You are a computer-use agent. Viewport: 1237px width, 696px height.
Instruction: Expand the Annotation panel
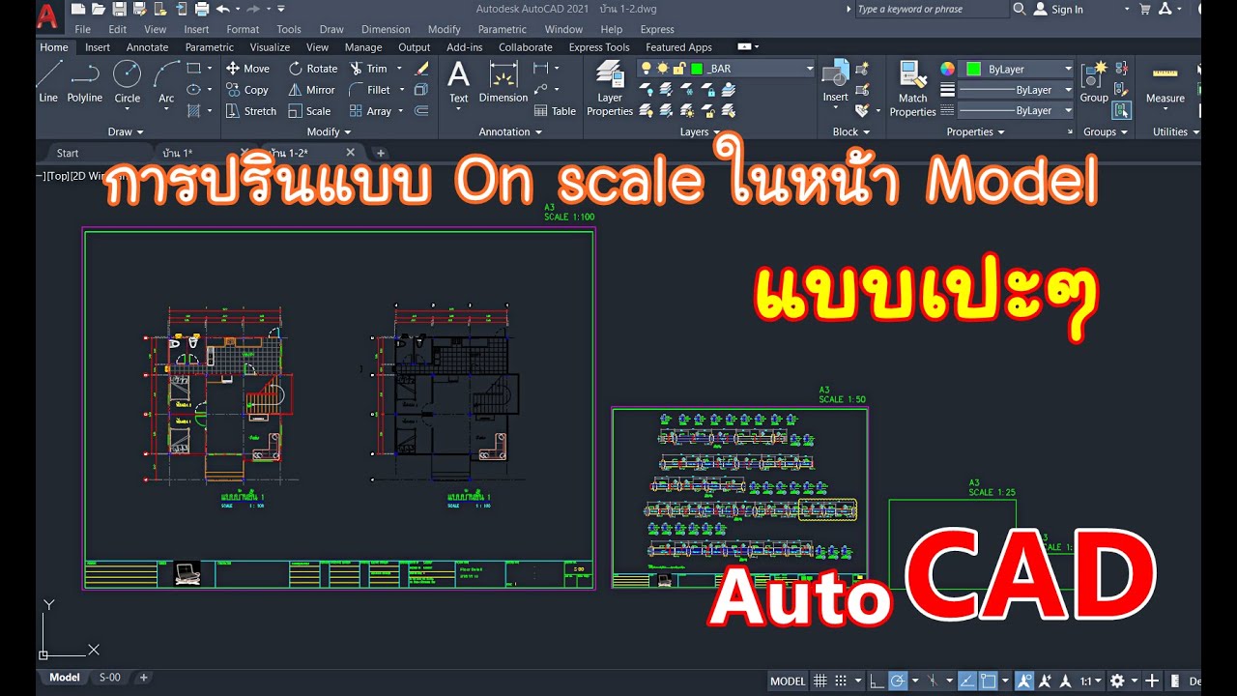point(510,132)
